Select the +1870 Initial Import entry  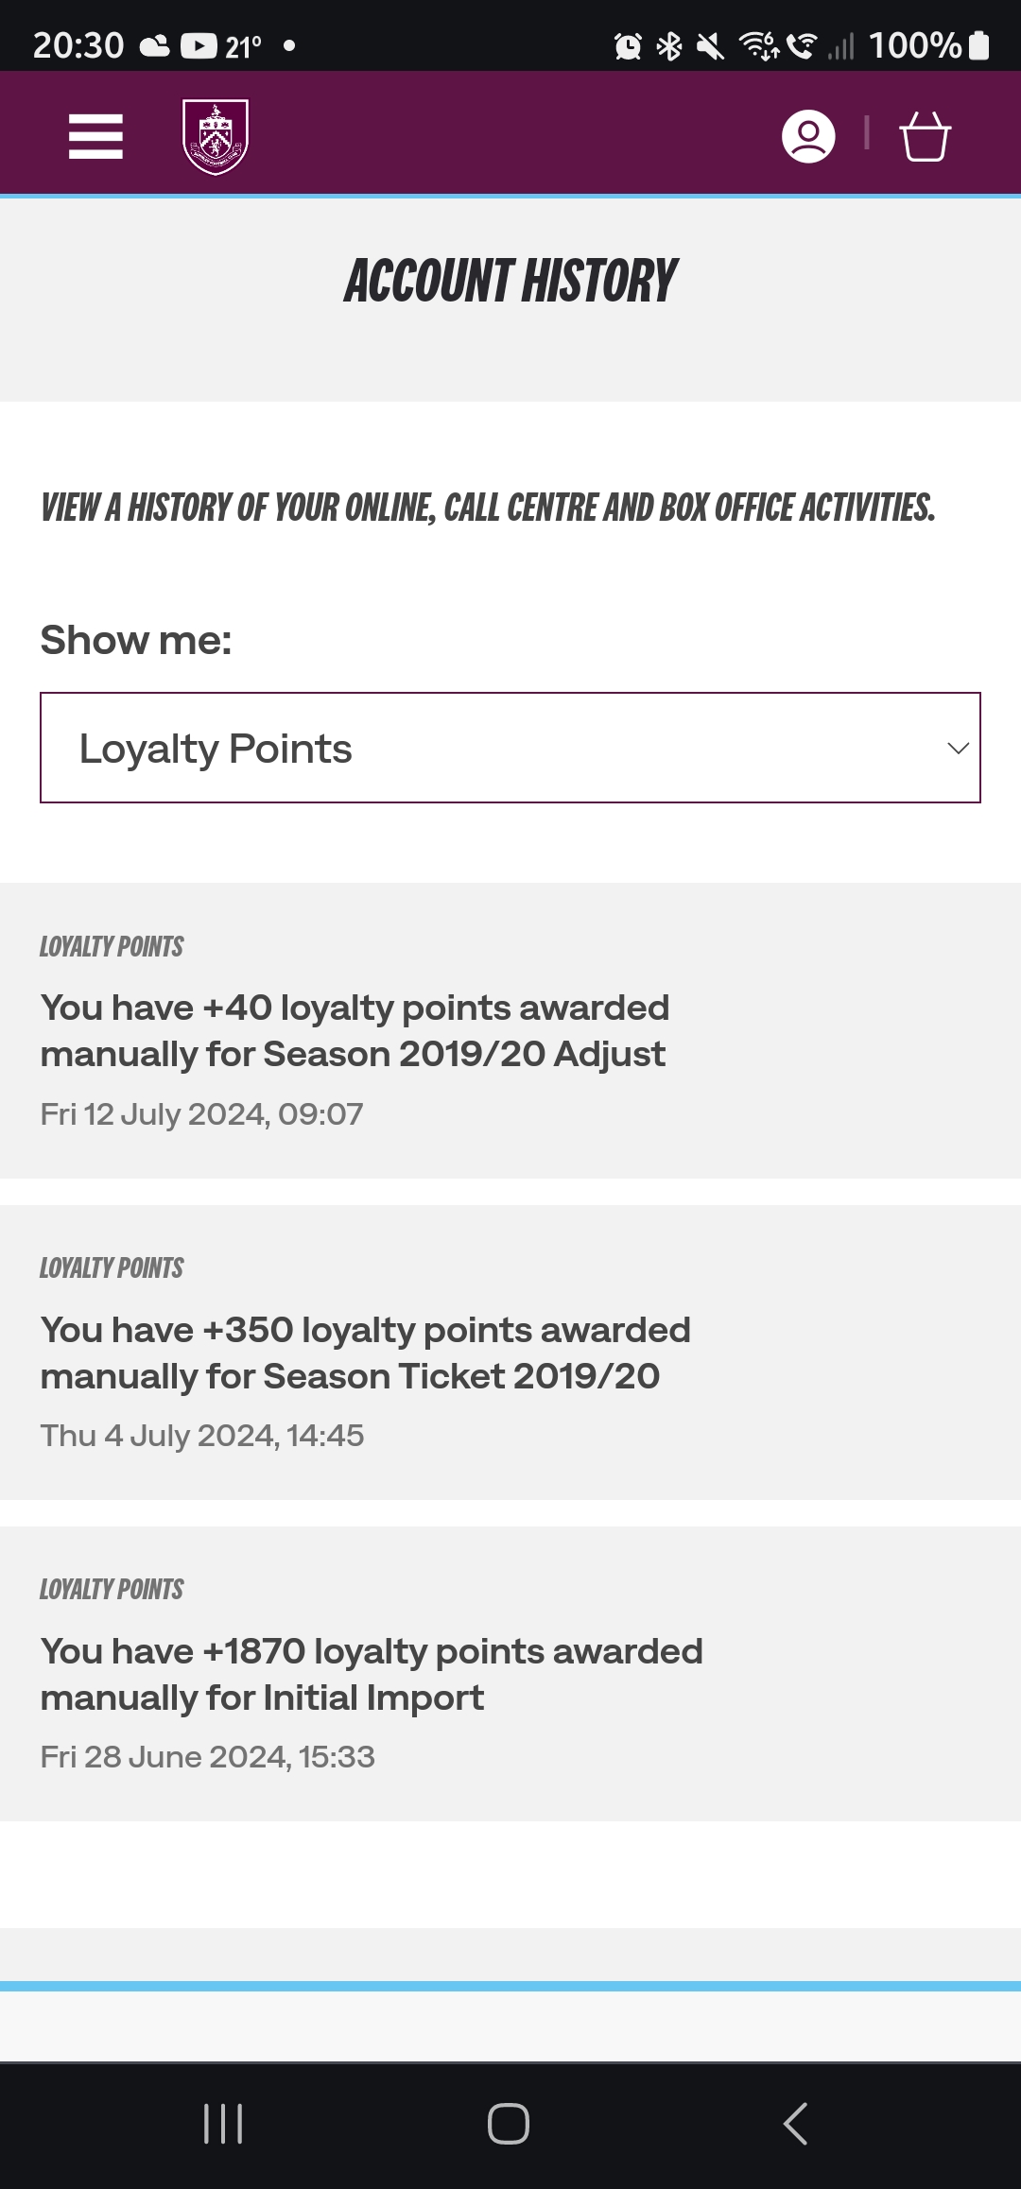coord(510,1674)
